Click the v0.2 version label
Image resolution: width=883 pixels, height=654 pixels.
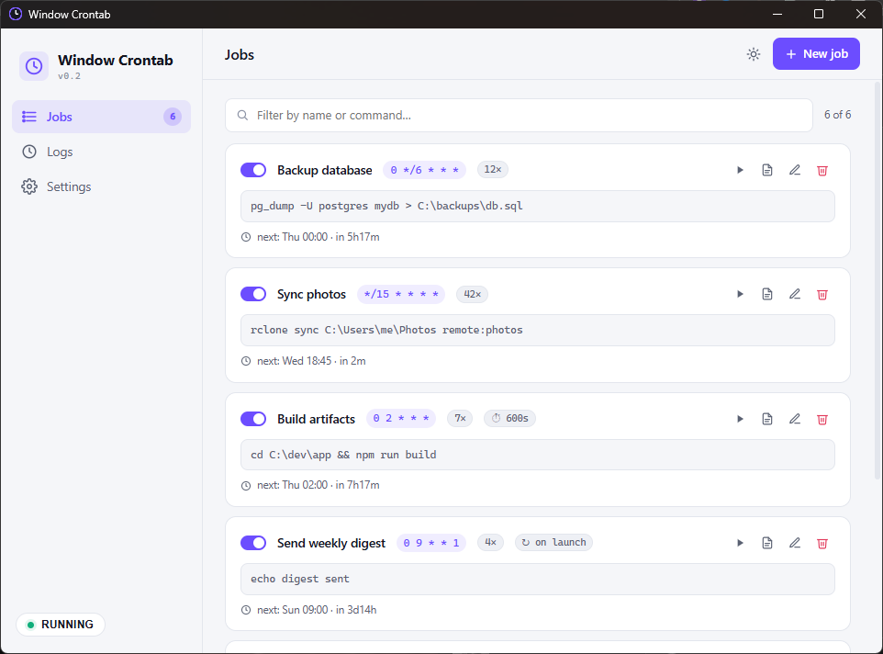(x=69, y=76)
